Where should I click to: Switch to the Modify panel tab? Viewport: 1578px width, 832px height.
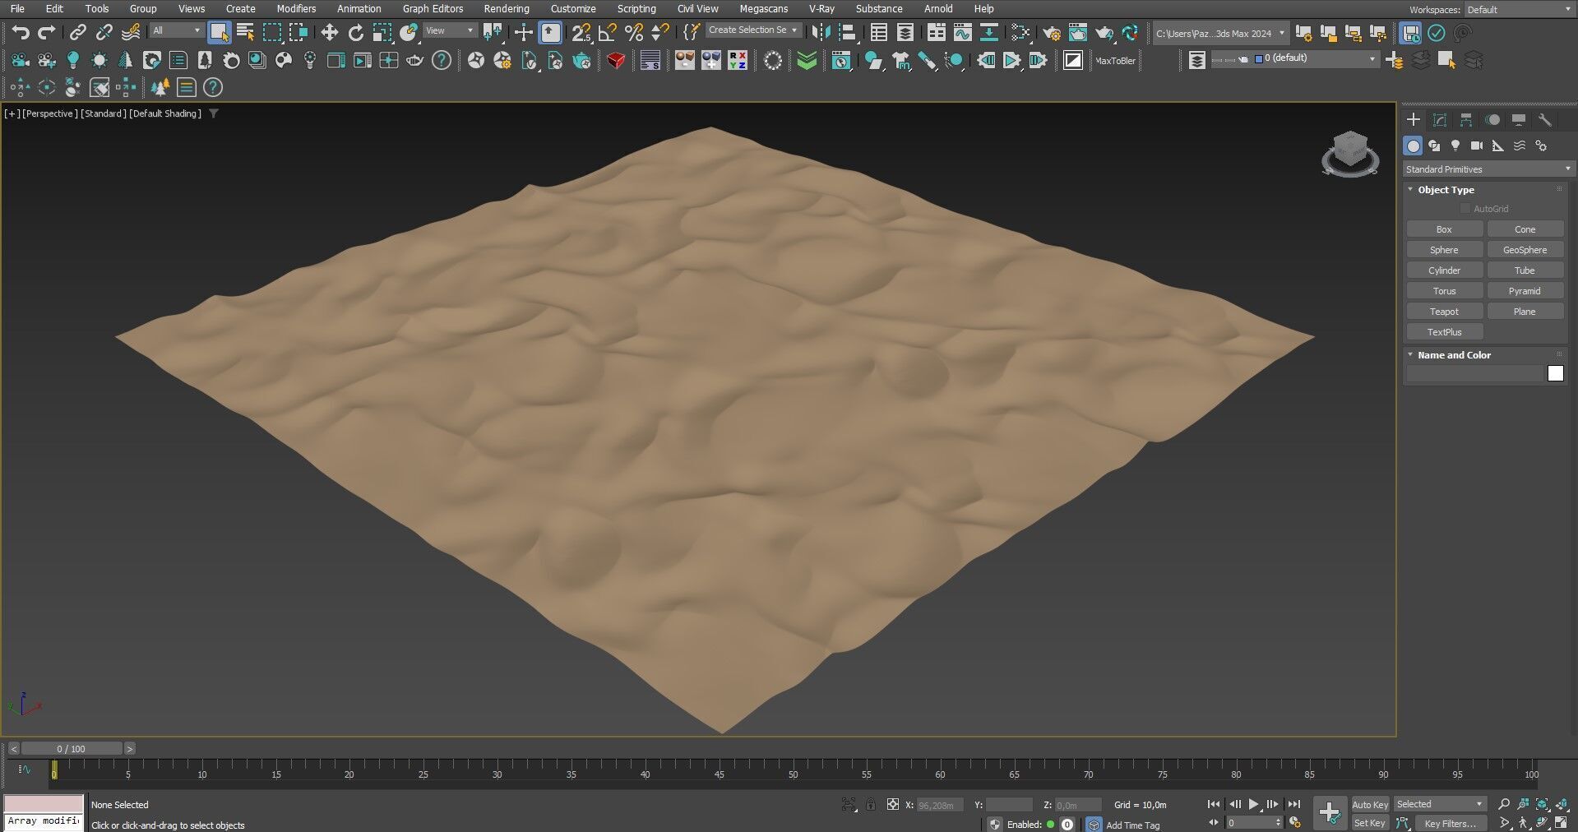click(1440, 120)
